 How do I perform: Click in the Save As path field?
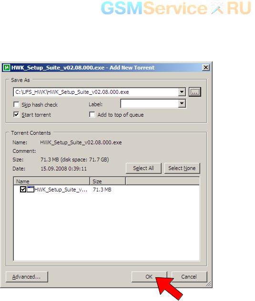96,92
